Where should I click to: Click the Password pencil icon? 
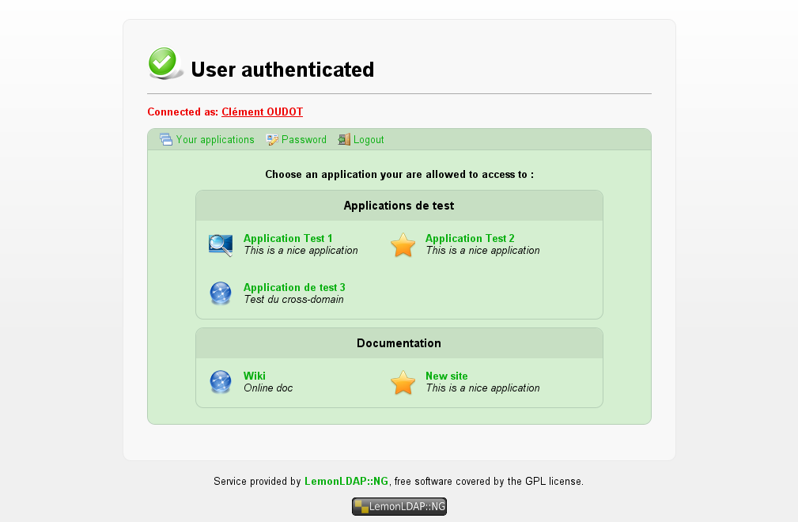tap(272, 139)
